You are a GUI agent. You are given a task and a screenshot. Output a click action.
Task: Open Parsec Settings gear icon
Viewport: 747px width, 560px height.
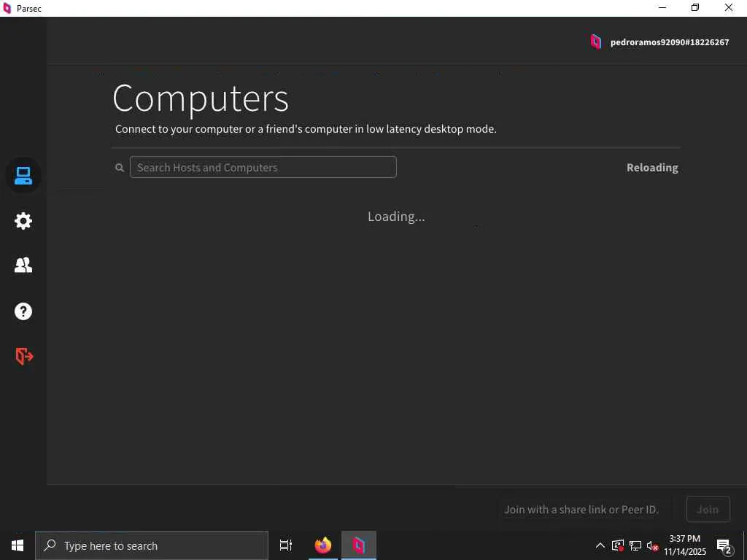tap(23, 221)
